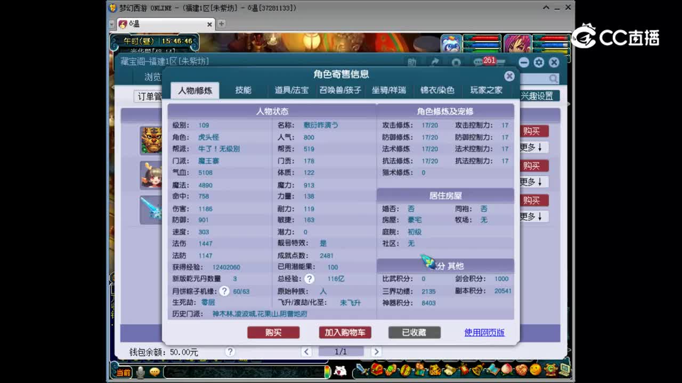Click the peach icon in bottom toolbar

coord(507,369)
